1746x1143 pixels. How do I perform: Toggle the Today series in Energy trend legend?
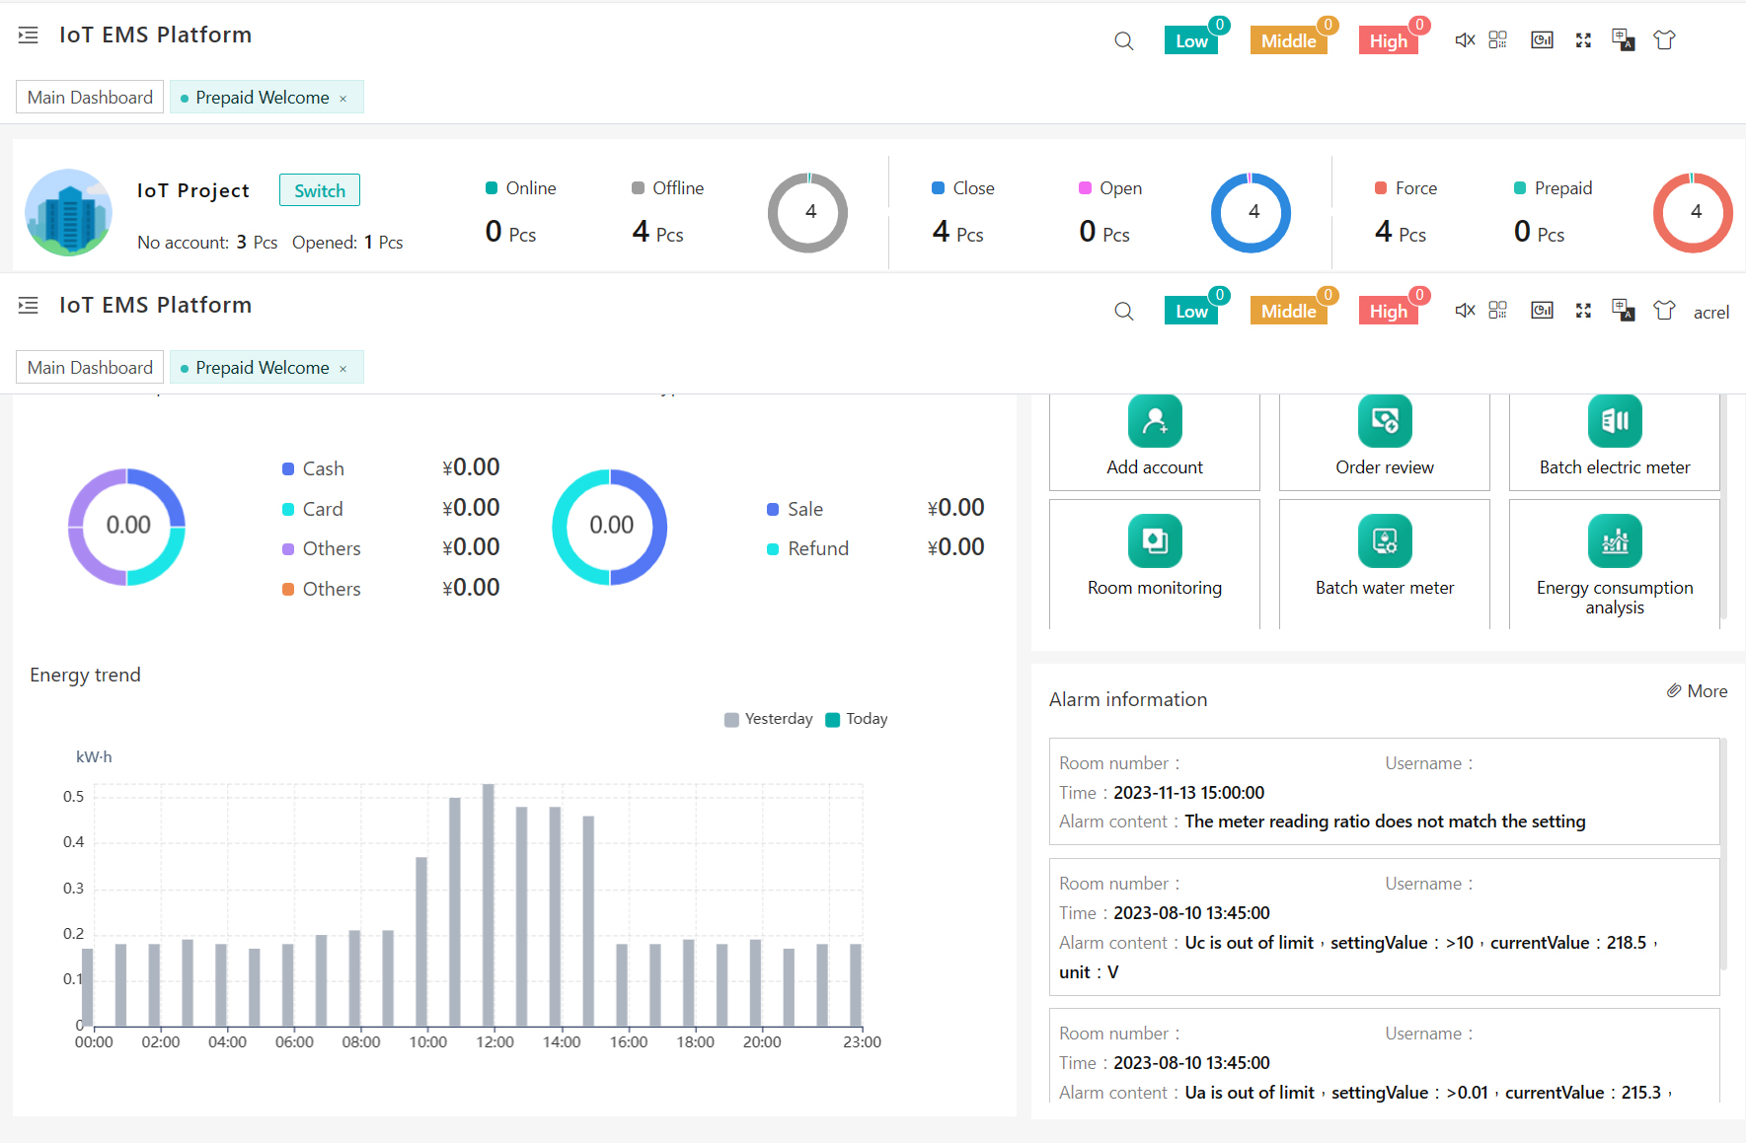click(856, 719)
